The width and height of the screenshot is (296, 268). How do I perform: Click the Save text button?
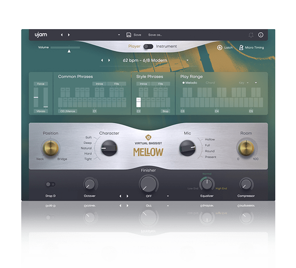click(x=137, y=35)
